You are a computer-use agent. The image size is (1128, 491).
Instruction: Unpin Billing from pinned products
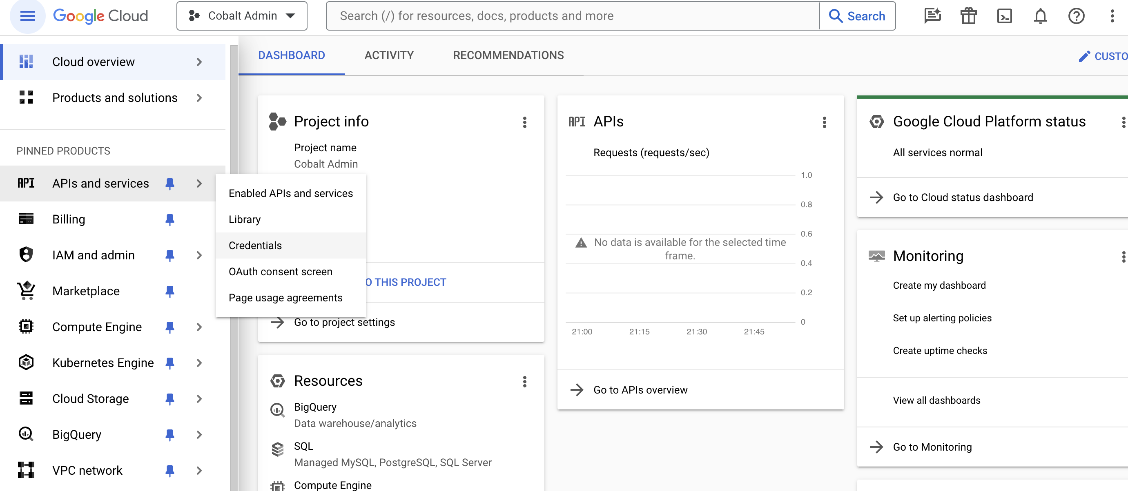[x=170, y=219]
